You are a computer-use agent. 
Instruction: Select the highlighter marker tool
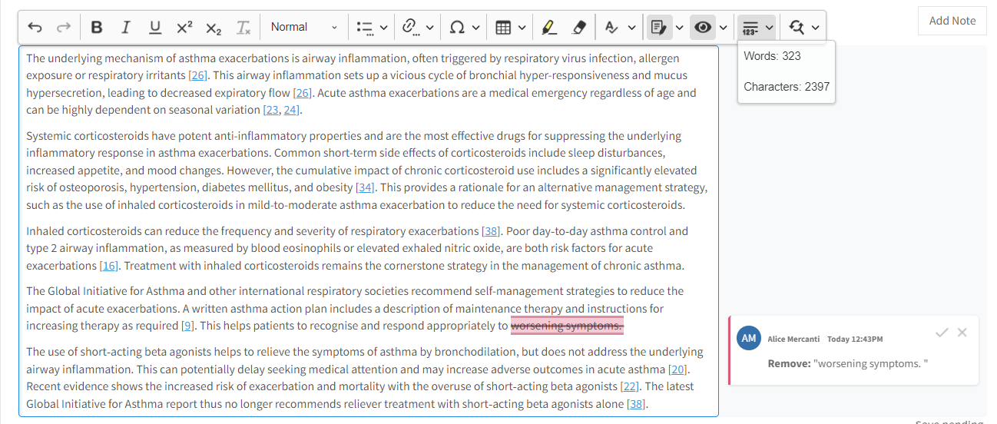pyautogui.click(x=548, y=28)
